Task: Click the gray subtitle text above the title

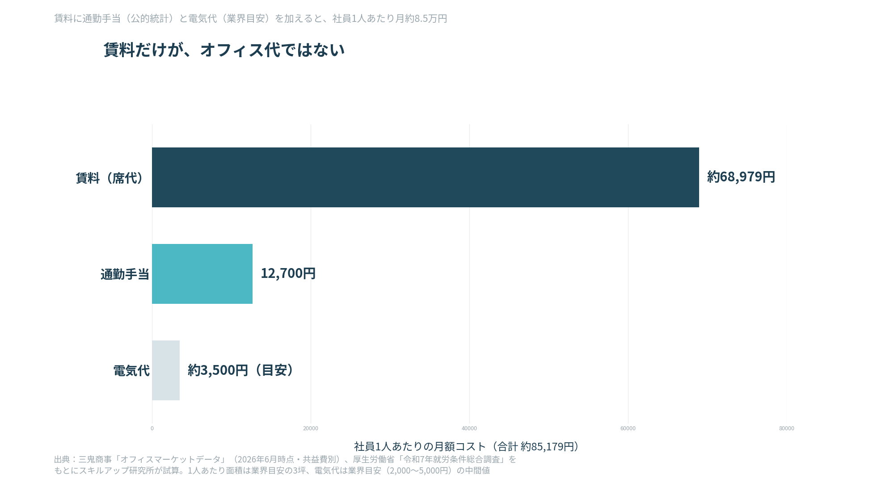Action: [251, 18]
